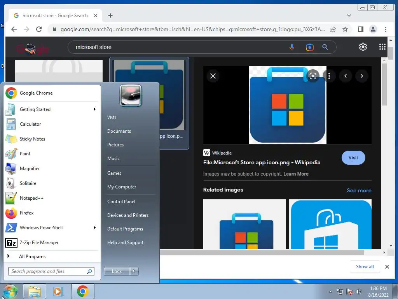Image resolution: width=398 pixels, height=299 pixels.
Task: Open Magnifier tool
Action: (52, 168)
